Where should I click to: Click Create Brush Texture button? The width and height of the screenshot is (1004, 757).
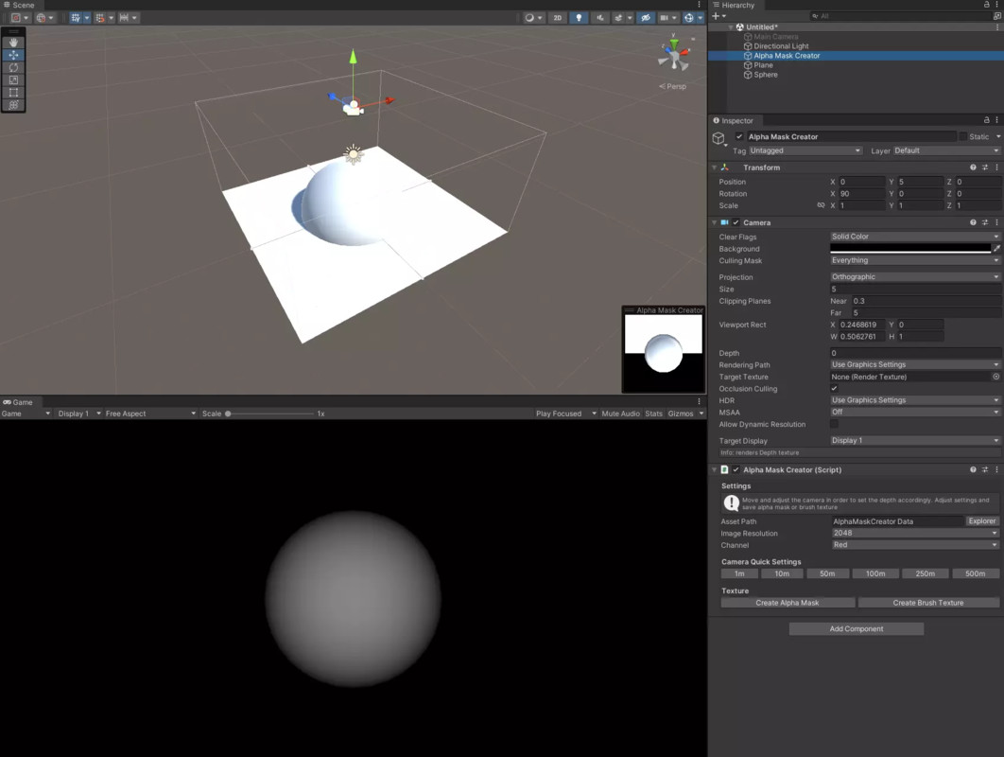[x=928, y=603]
